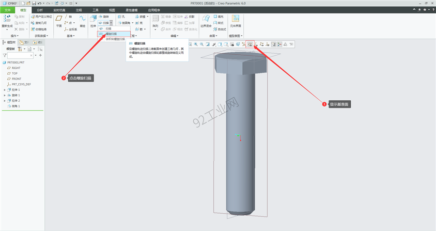Open the 阵列 pattern dropdown
This screenshot has width=436, height=231.
click(x=155, y=29)
